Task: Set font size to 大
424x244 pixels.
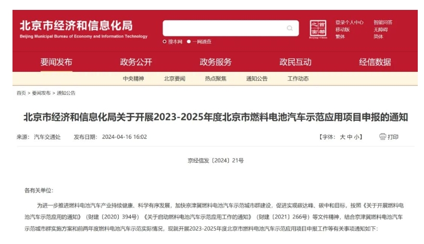Action: pos(342,137)
